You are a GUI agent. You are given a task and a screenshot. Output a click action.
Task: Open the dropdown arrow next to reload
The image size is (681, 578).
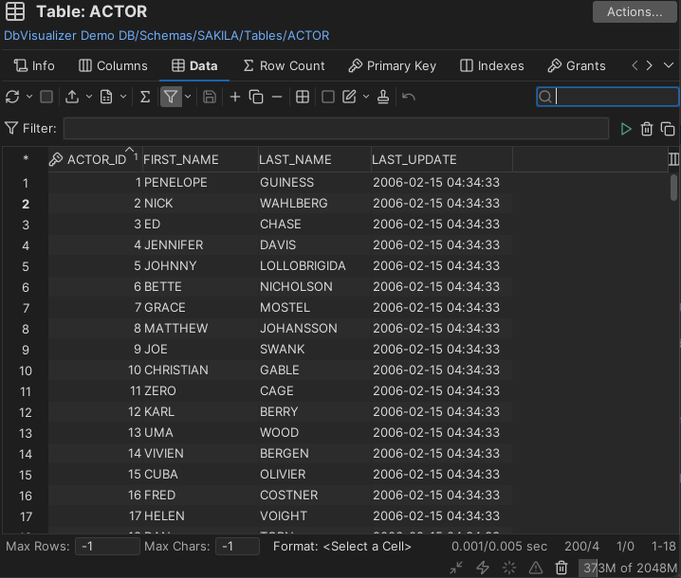click(x=28, y=97)
